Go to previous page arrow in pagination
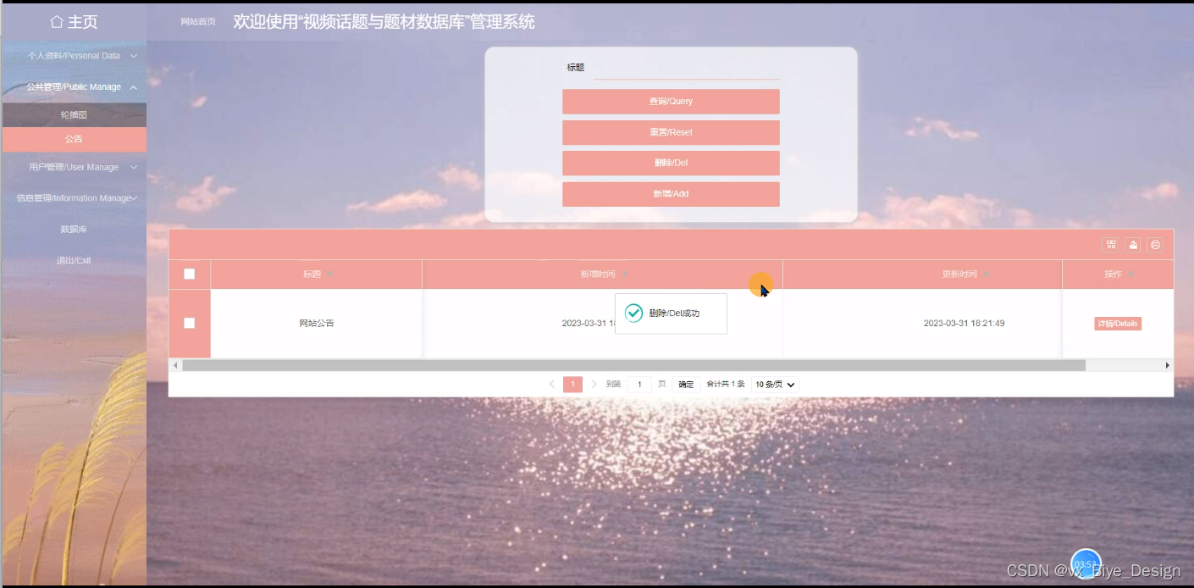The width and height of the screenshot is (1194, 588). (552, 385)
